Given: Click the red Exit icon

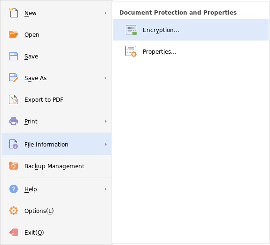Looking at the screenshot, I should coord(14,232).
